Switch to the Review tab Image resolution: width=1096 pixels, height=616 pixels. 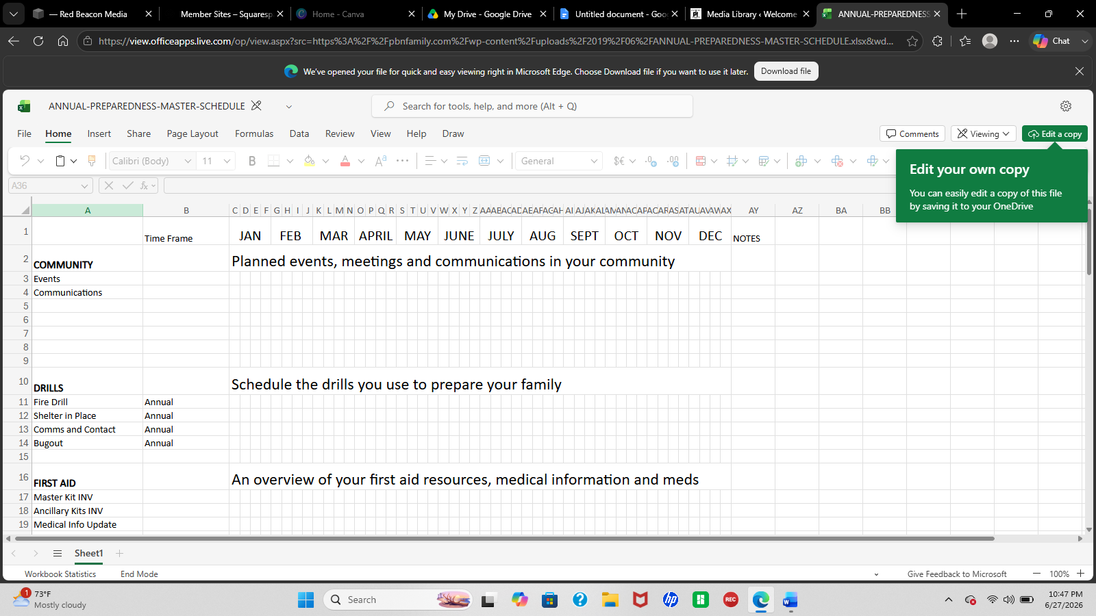(340, 133)
